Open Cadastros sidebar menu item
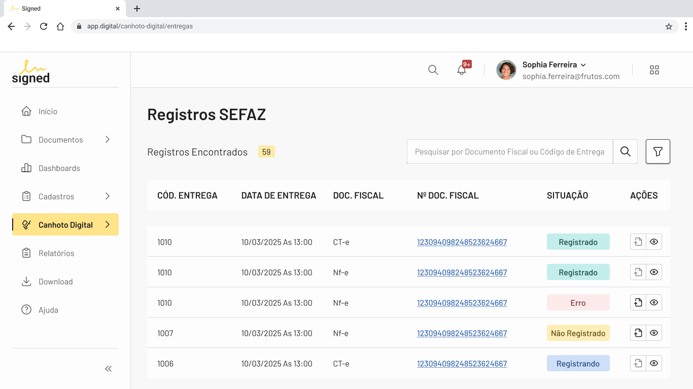The width and height of the screenshot is (693, 389). tap(65, 197)
